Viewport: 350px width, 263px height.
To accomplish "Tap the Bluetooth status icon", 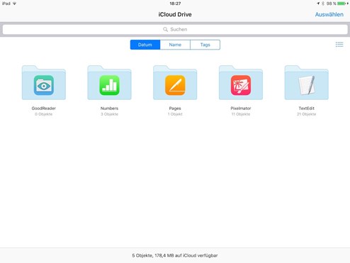I will 323,4.
